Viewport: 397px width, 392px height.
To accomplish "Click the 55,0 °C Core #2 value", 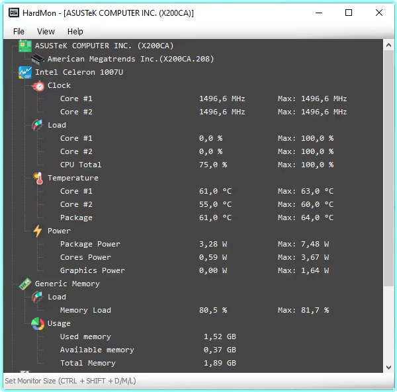I will click(x=215, y=204).
